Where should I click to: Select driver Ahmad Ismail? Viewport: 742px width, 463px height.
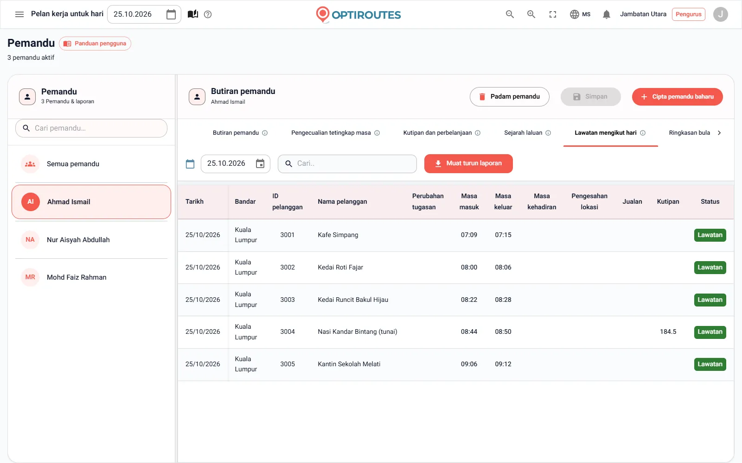click(91, 202)
